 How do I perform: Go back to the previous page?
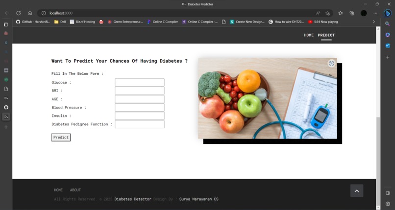click(7, 13)
